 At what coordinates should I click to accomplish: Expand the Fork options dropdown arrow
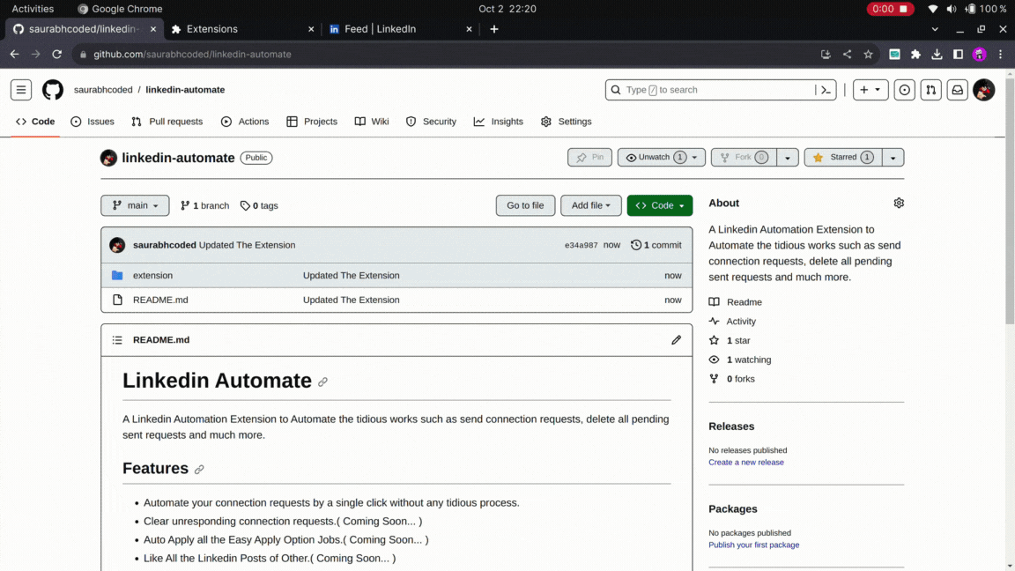pos(787,158)
